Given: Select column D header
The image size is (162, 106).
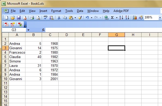Looking at the screenshot, I should [67, 35].
